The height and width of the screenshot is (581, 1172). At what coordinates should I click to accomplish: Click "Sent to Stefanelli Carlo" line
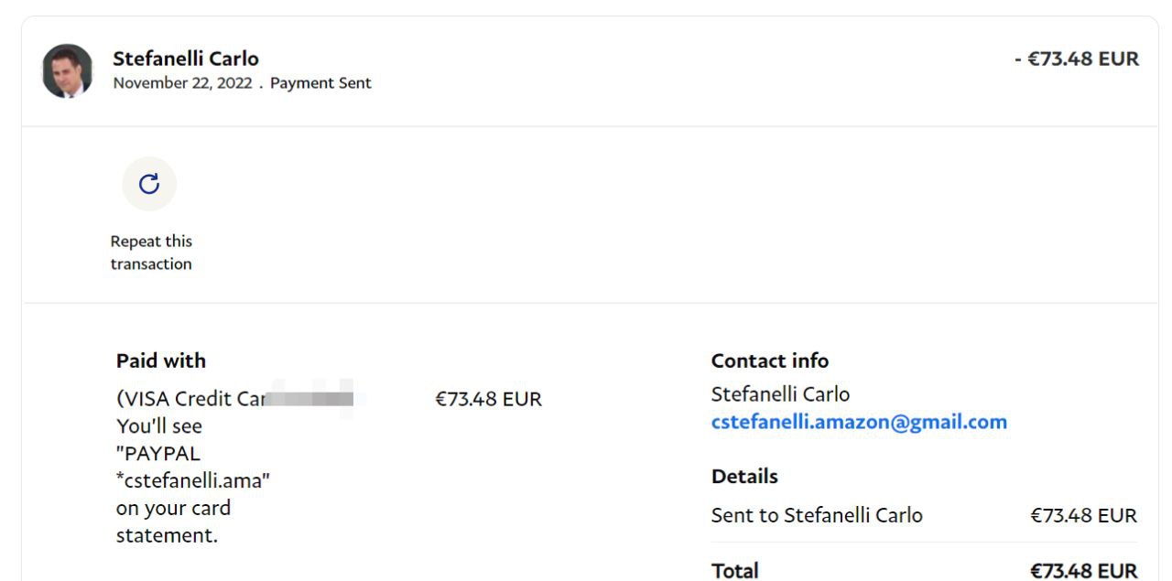click(817, 515)
